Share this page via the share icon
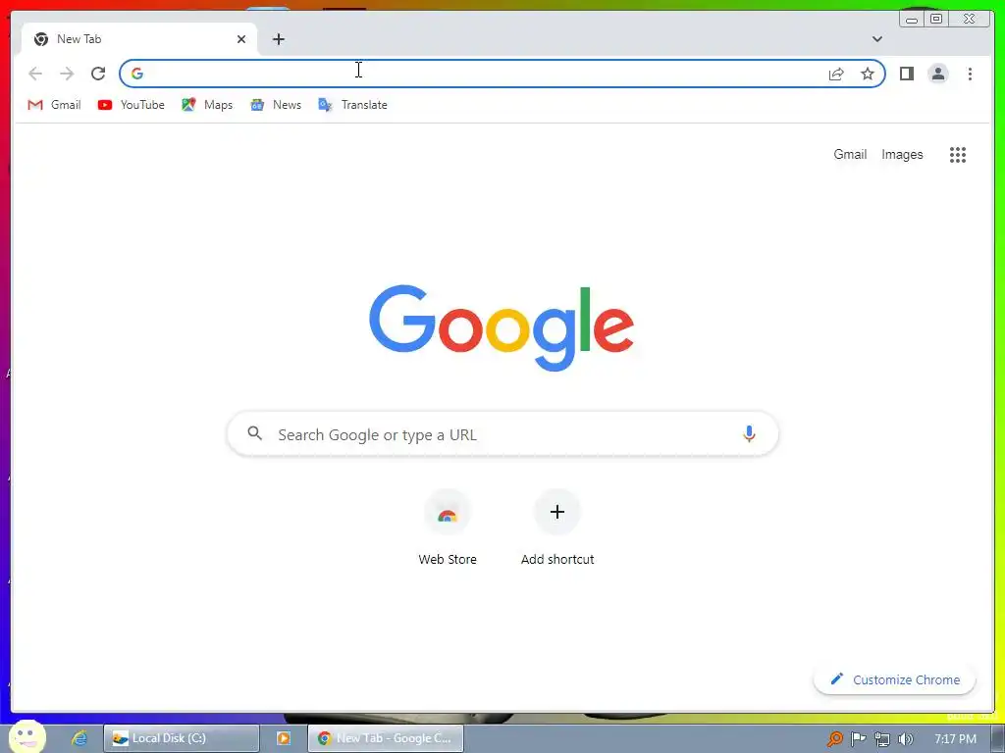The width and height of the screenshot is (1005, 753). [836, 74]
